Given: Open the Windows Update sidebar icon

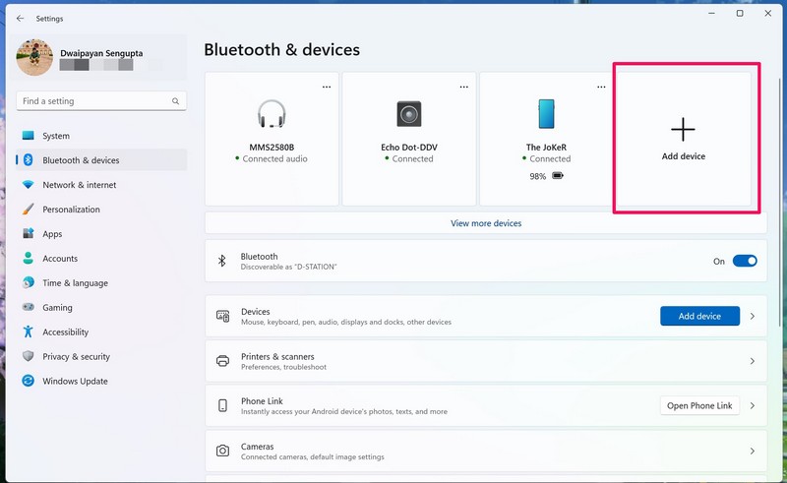Looking at the screenshot, I should click(x=29, y=381).
